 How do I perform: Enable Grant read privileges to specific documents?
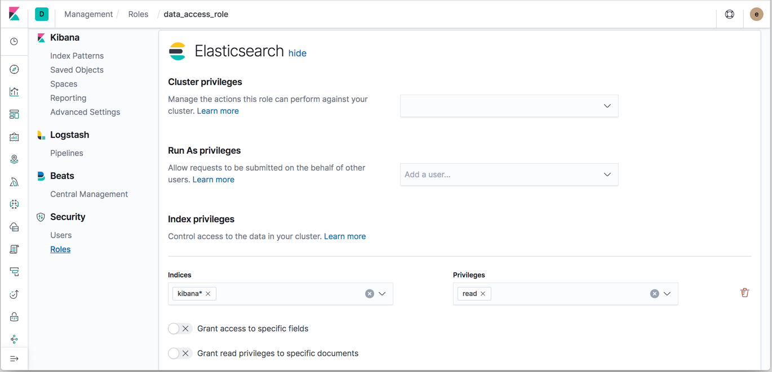180,353
